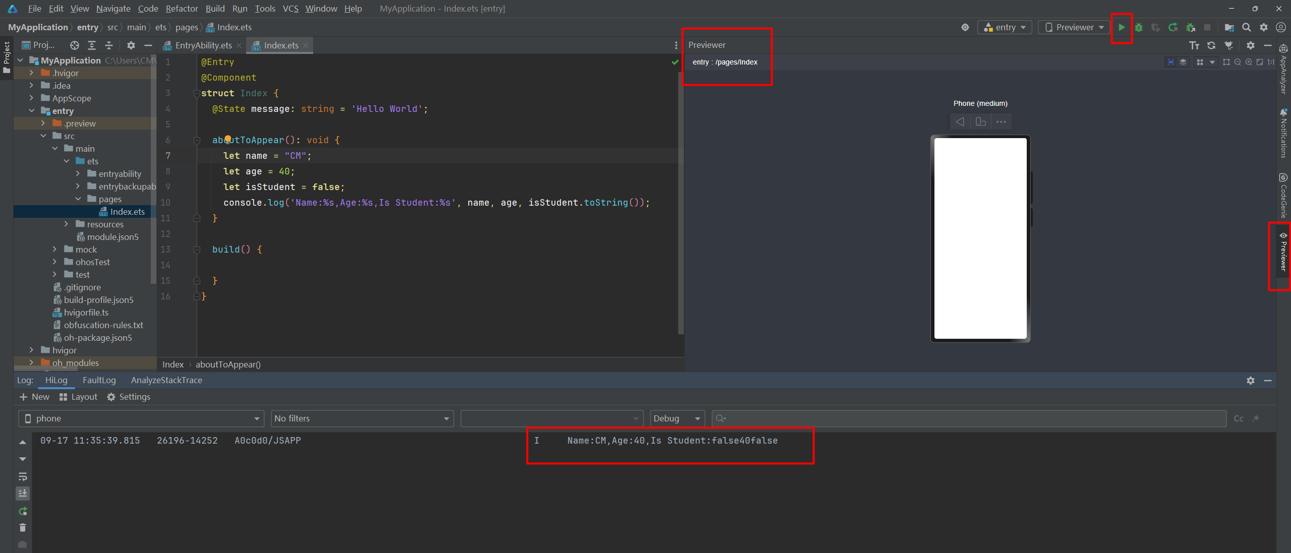Image resolution: width=1291 pixels, height=553 pixels.
Task: Zoom in the previewer
Action: (x=1249, y=62)
